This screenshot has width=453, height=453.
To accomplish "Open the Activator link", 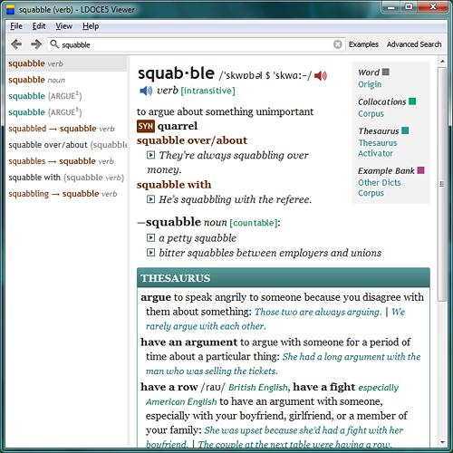I will pos(375,153).
